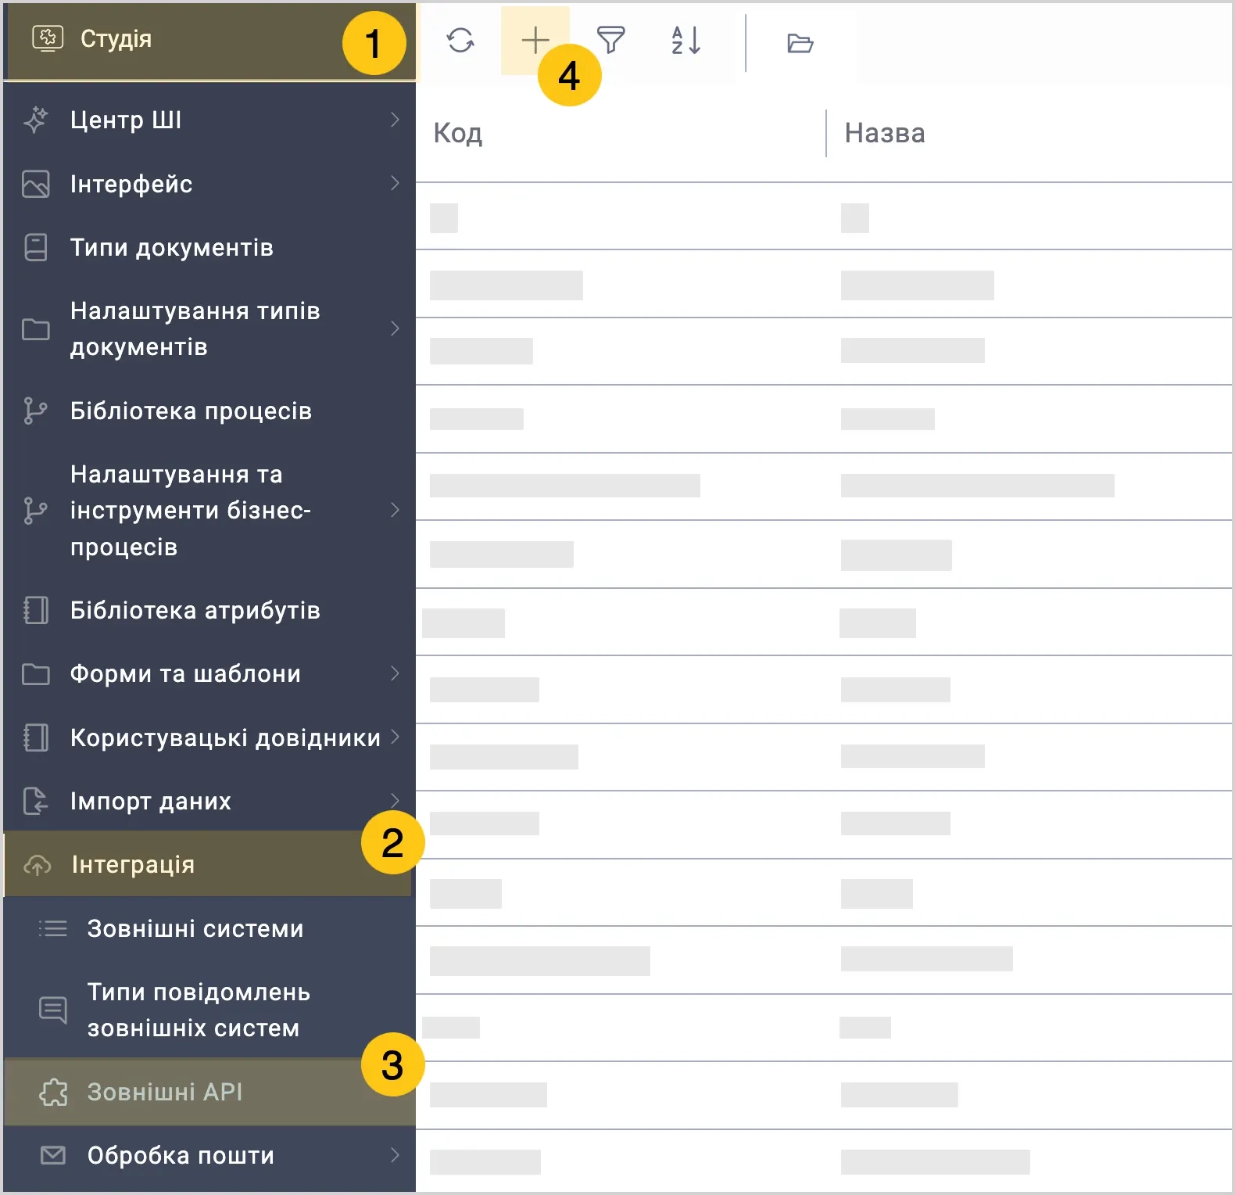Open the Студія section header

click(x=209, y=41)
